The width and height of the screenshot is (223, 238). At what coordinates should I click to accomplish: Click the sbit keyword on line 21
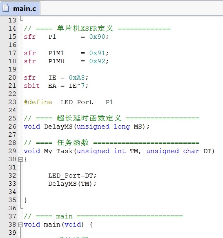(x=32, y=86)
